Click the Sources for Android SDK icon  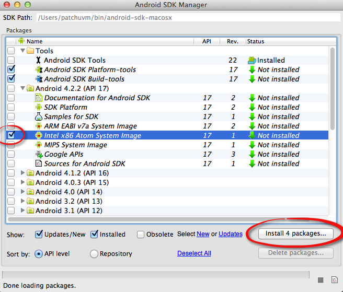coord(39,163)
